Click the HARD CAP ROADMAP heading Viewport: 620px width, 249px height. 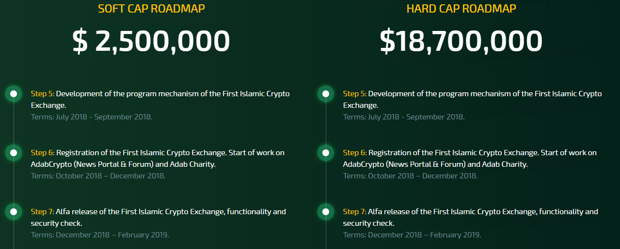coord(461,9)
